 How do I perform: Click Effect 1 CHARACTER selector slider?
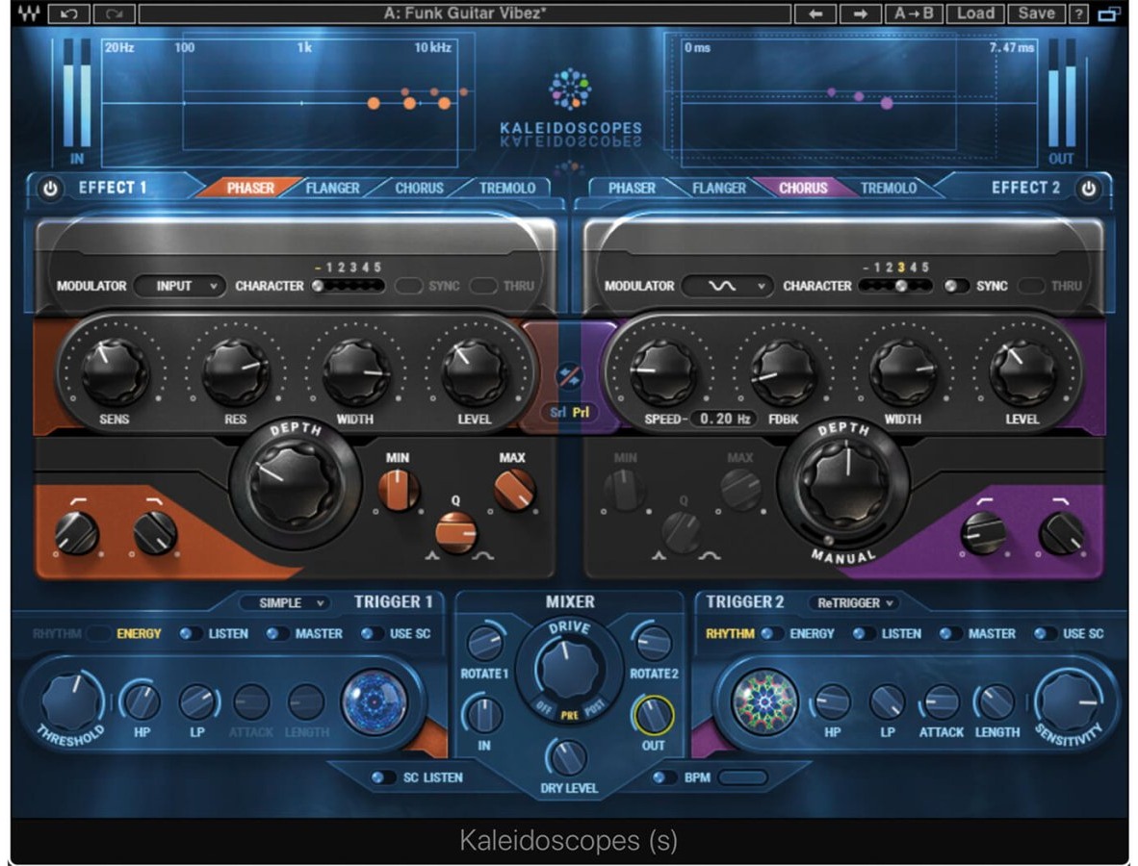[348, 286]
